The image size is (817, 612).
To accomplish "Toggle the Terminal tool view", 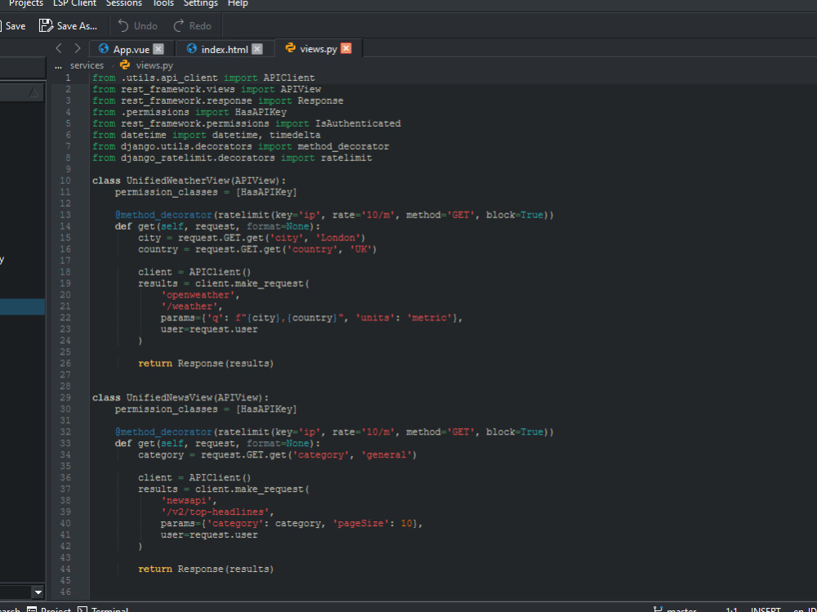I will click(x=103, y=609).
